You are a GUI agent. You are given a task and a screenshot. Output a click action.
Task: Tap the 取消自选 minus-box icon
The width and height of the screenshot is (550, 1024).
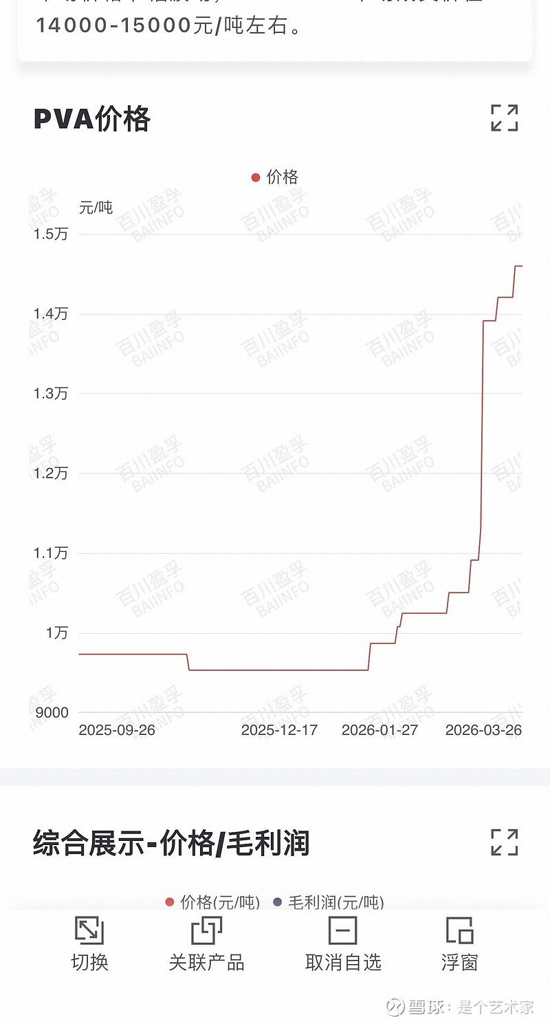pyautogui.click(x=342, y=931)
